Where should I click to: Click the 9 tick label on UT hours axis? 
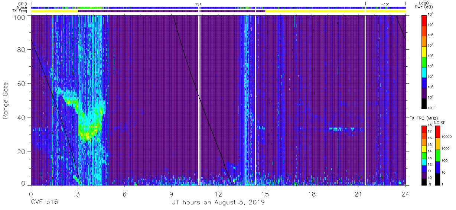click(x=172, y=194)
